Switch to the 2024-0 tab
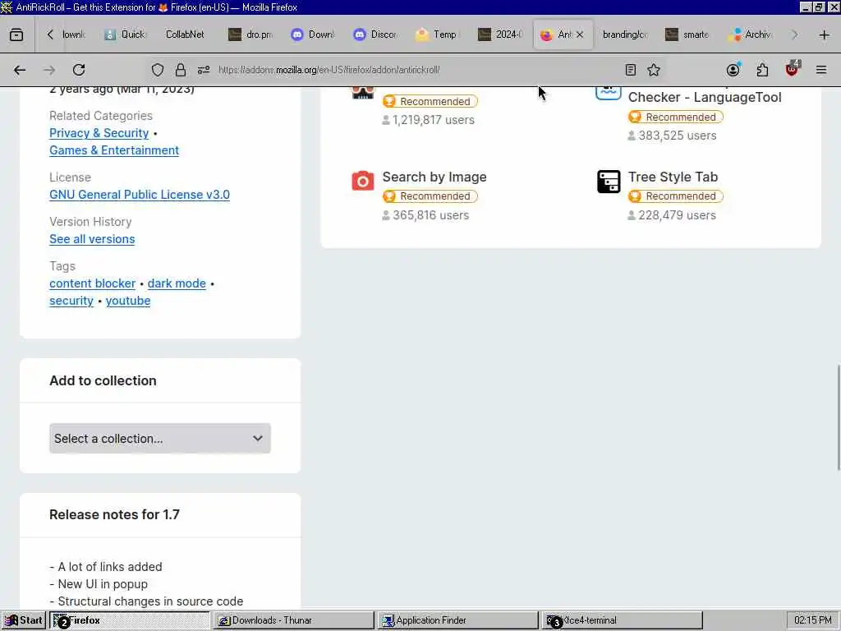The height and width of the screenshot is (631, 841). pyautogui.click(x=500, y=35)
